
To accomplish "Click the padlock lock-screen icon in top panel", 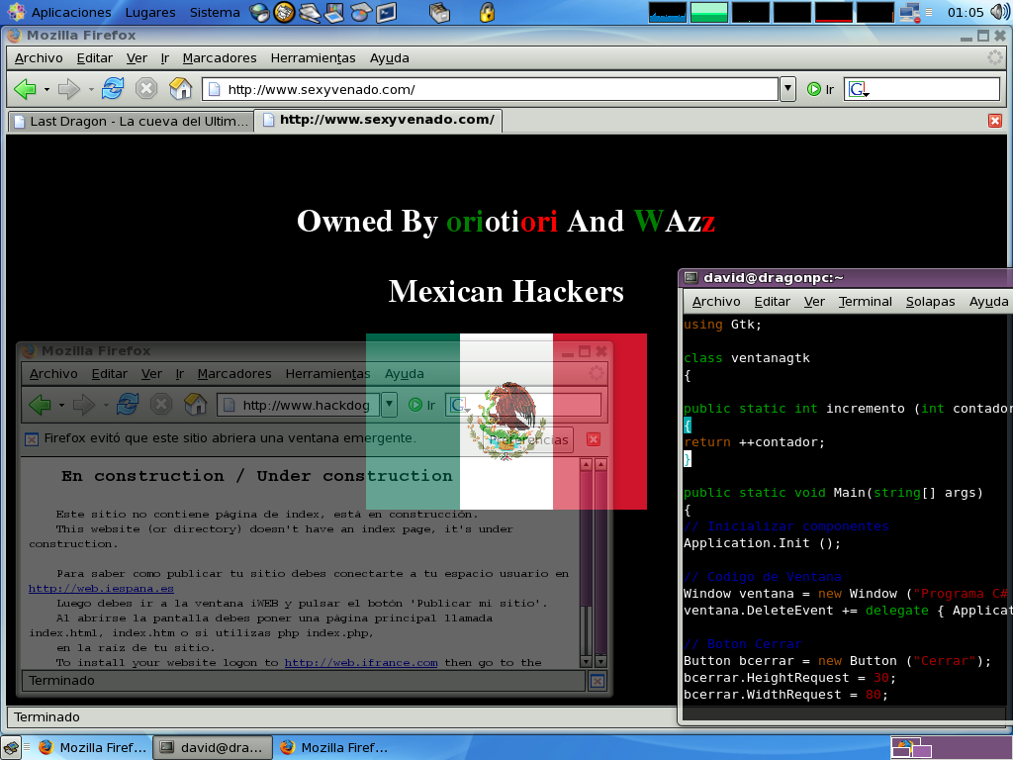I will tap(487, 13).
